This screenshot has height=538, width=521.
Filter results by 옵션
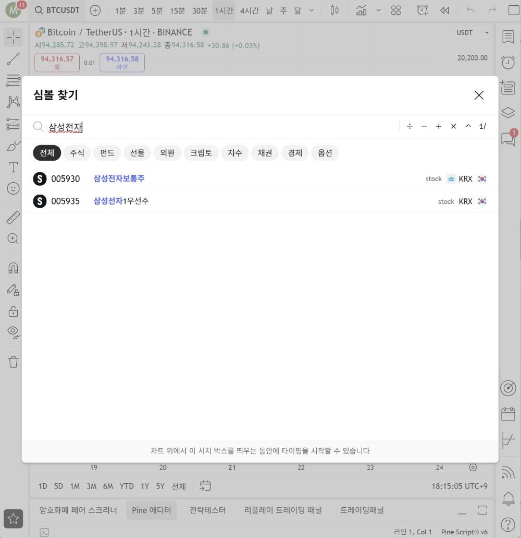pos(325,153)
